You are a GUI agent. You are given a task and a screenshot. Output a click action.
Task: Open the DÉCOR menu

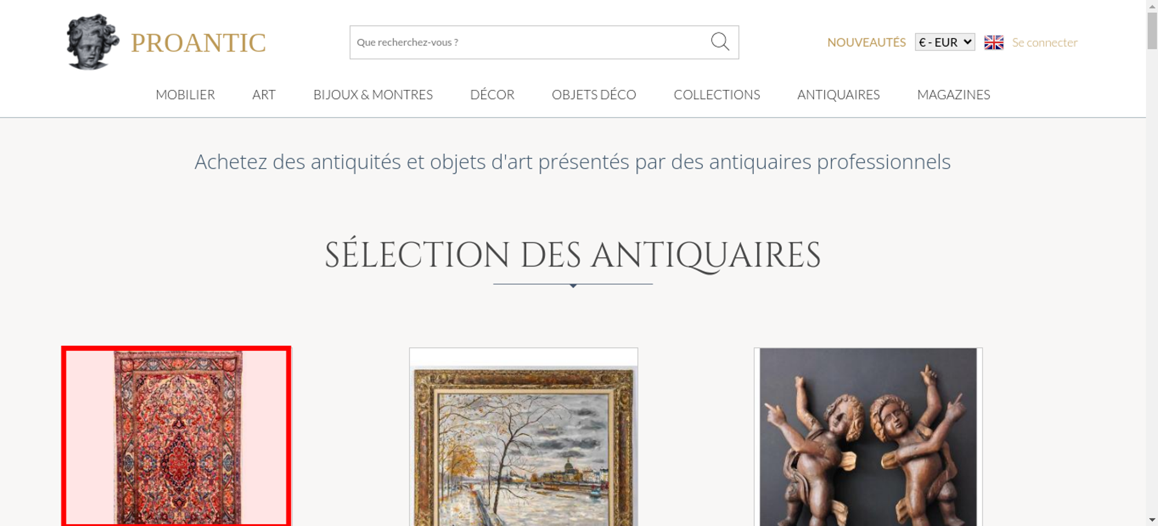[x=492, y=94]
